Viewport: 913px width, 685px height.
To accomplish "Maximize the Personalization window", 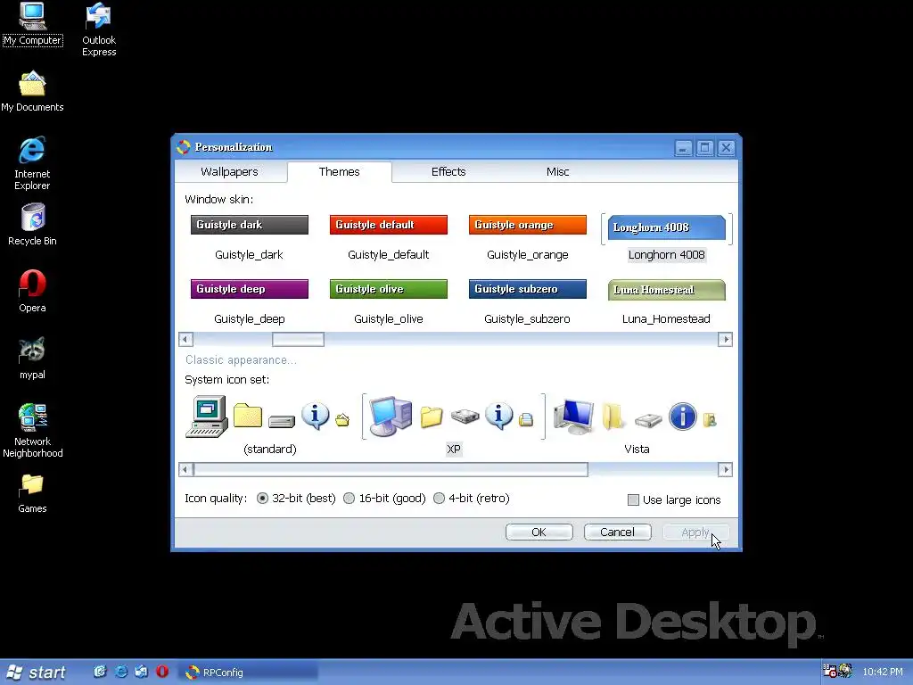I will (x=704, y=148).
